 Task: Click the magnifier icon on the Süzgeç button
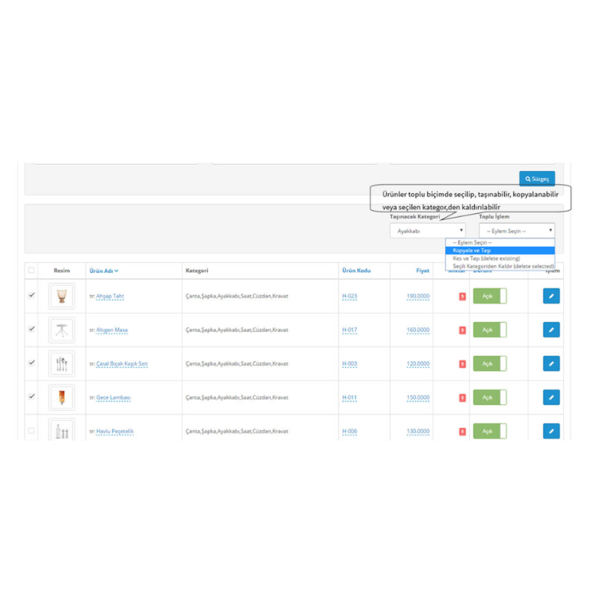tap(528, 178)
